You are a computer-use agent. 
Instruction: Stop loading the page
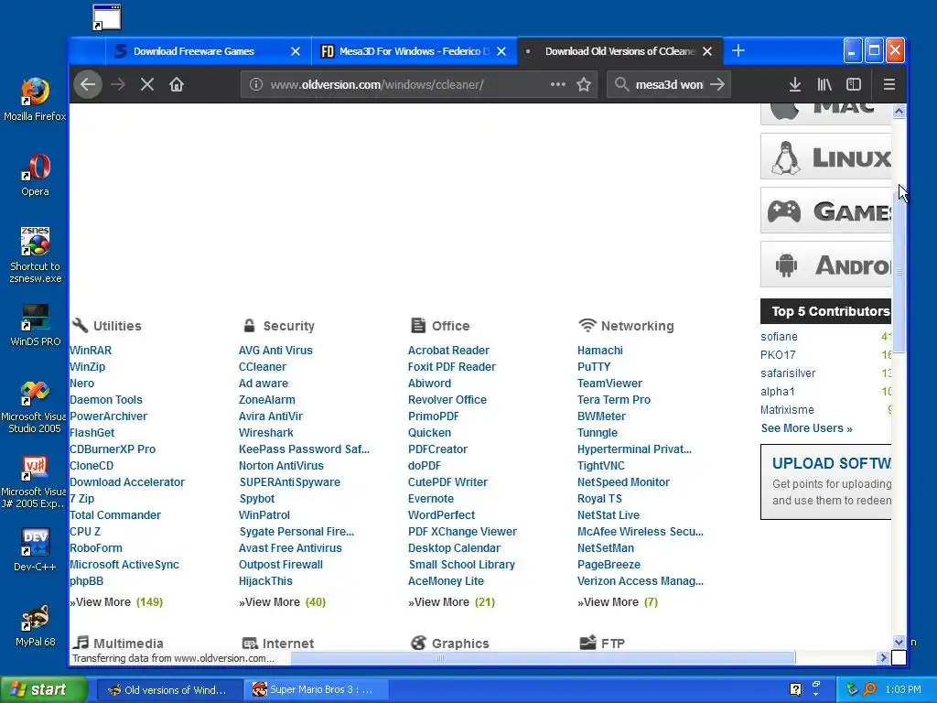coord(147,84)
